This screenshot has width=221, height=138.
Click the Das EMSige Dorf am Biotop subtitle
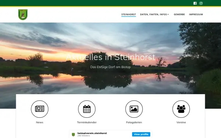(110, 67)
